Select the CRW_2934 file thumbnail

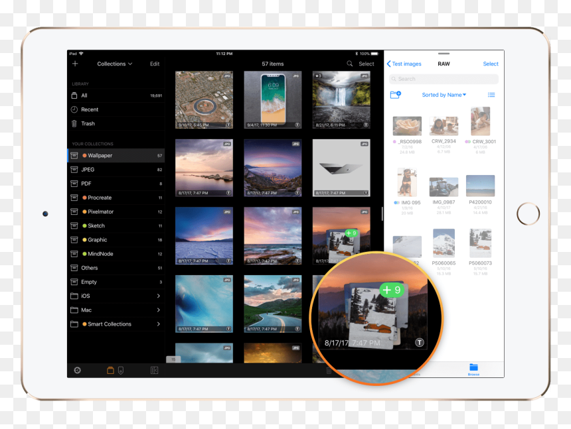[x=444, y=126]
